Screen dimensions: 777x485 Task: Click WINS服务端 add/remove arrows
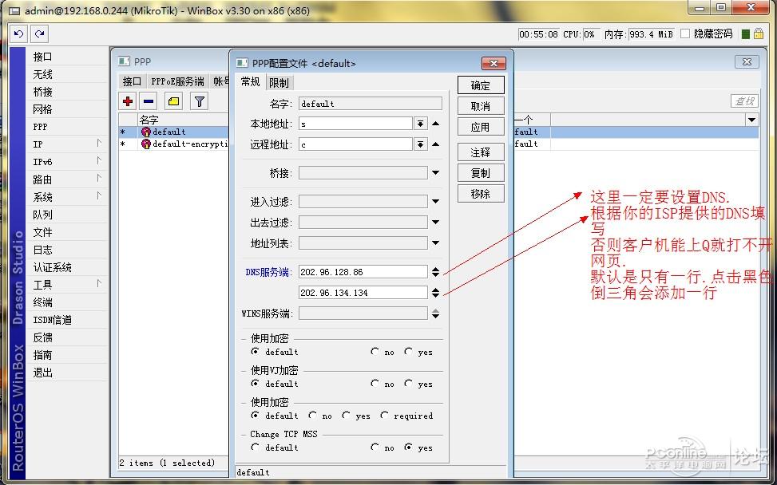(x=435, y=313)
